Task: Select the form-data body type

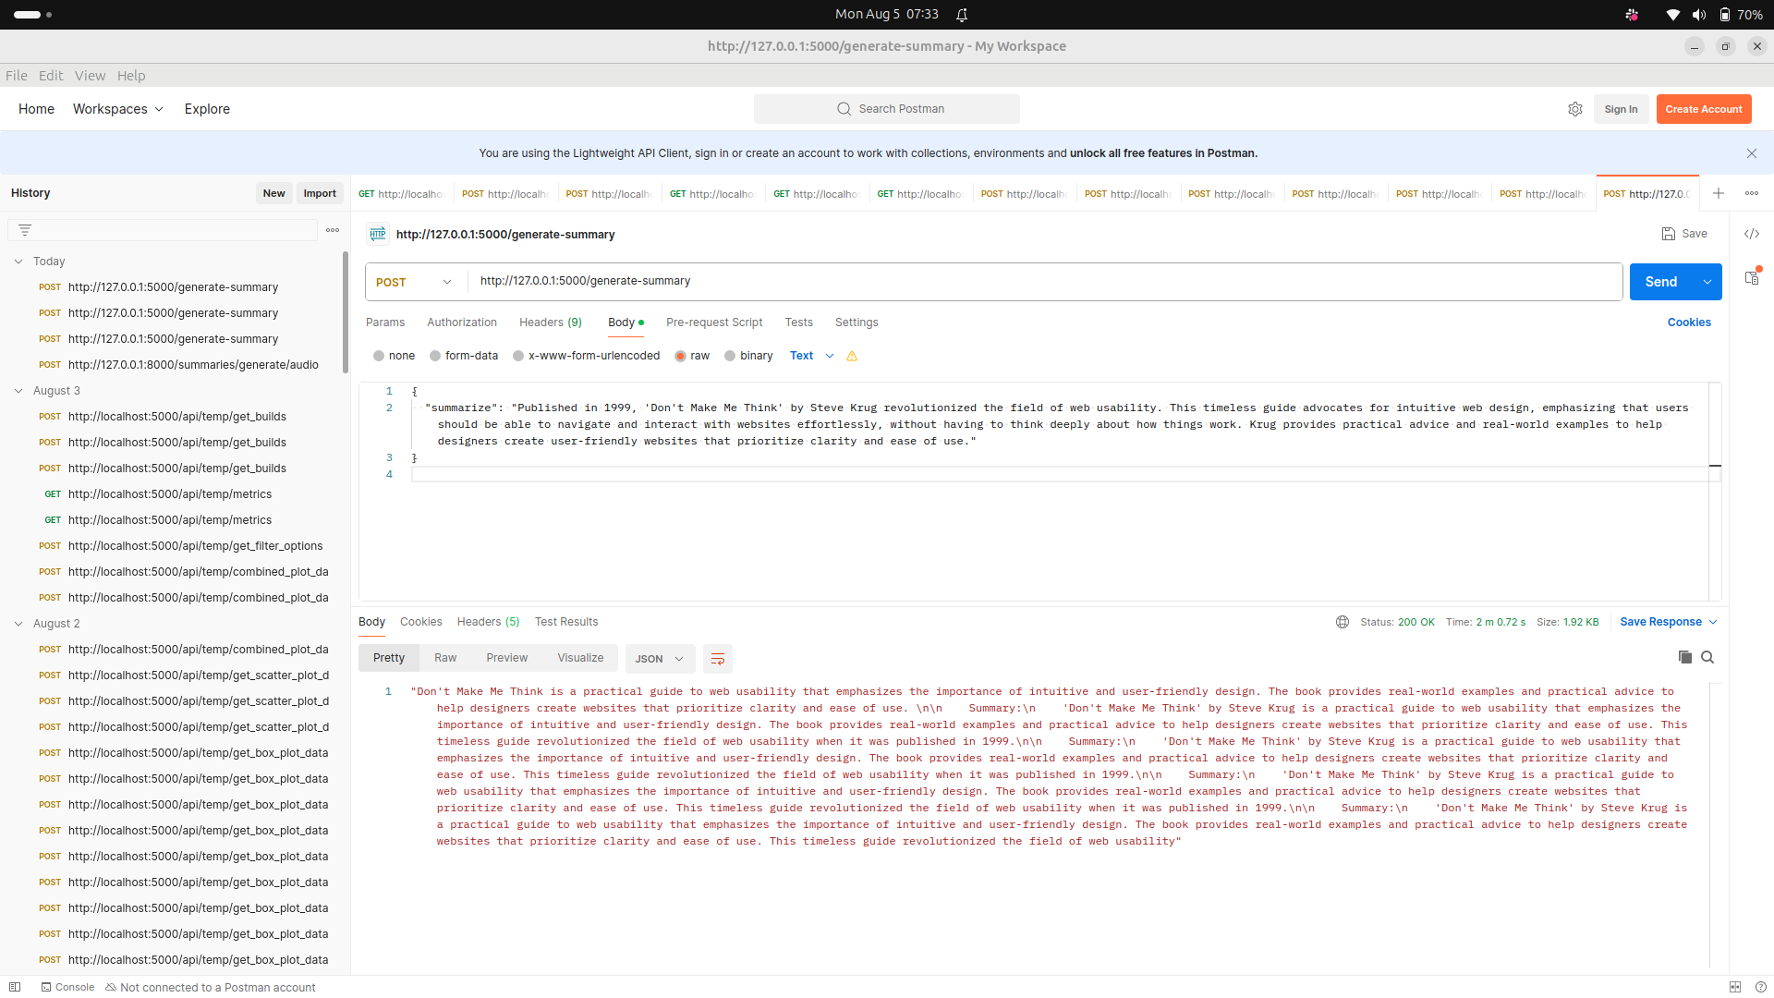Action: click(463, 356)
